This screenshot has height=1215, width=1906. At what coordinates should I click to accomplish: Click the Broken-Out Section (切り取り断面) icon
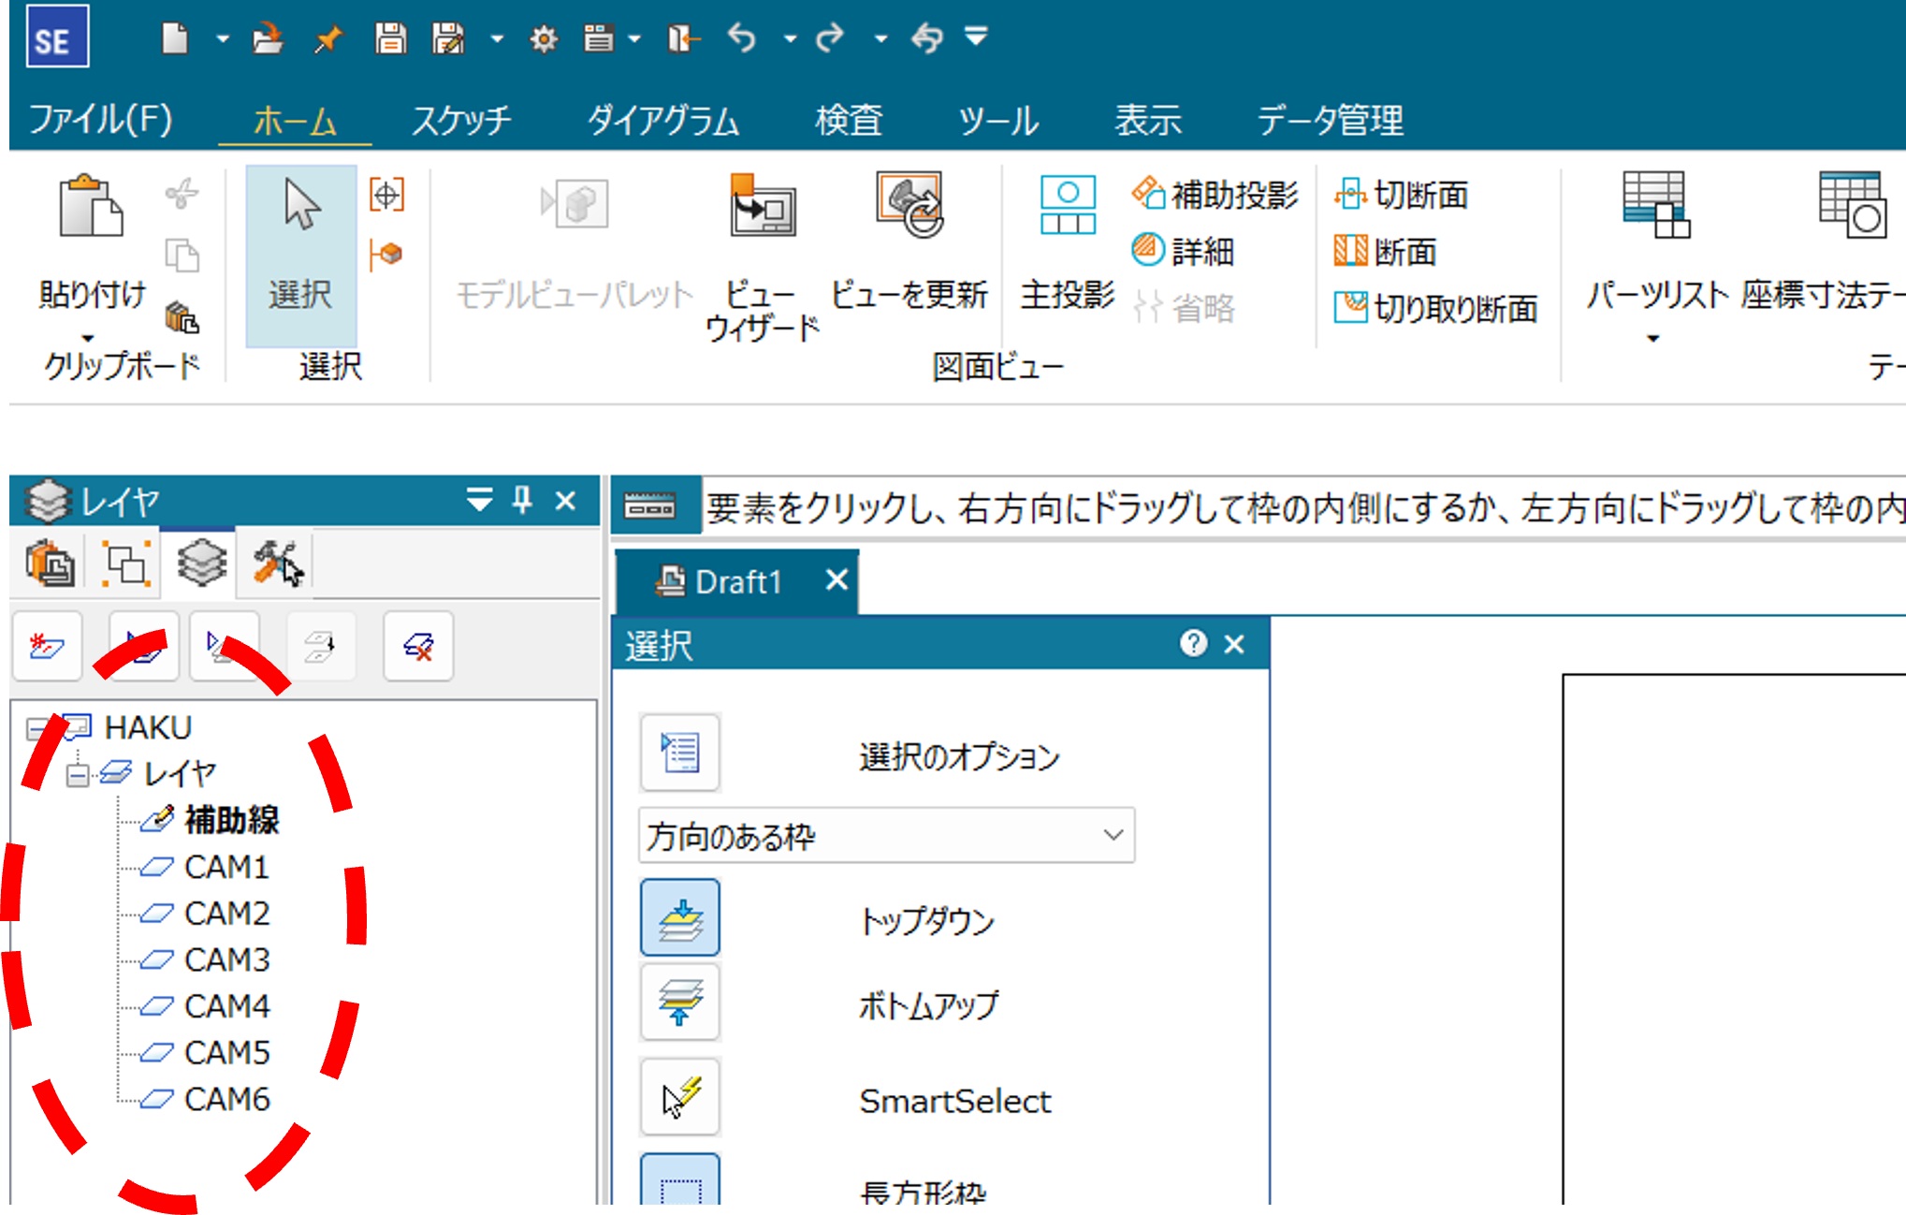1349,307
